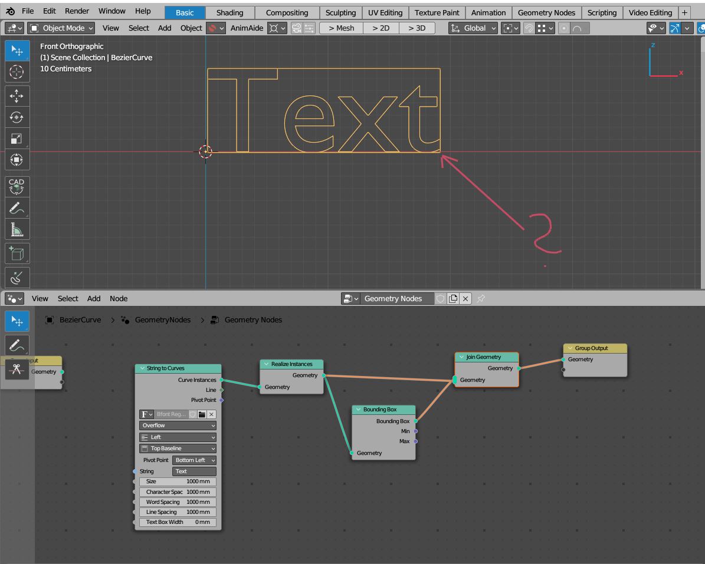
Task: Open the File menu
Action: point(27,11)
